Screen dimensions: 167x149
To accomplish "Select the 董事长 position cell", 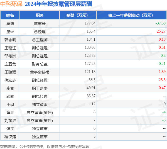I will [x=40, y=24].
